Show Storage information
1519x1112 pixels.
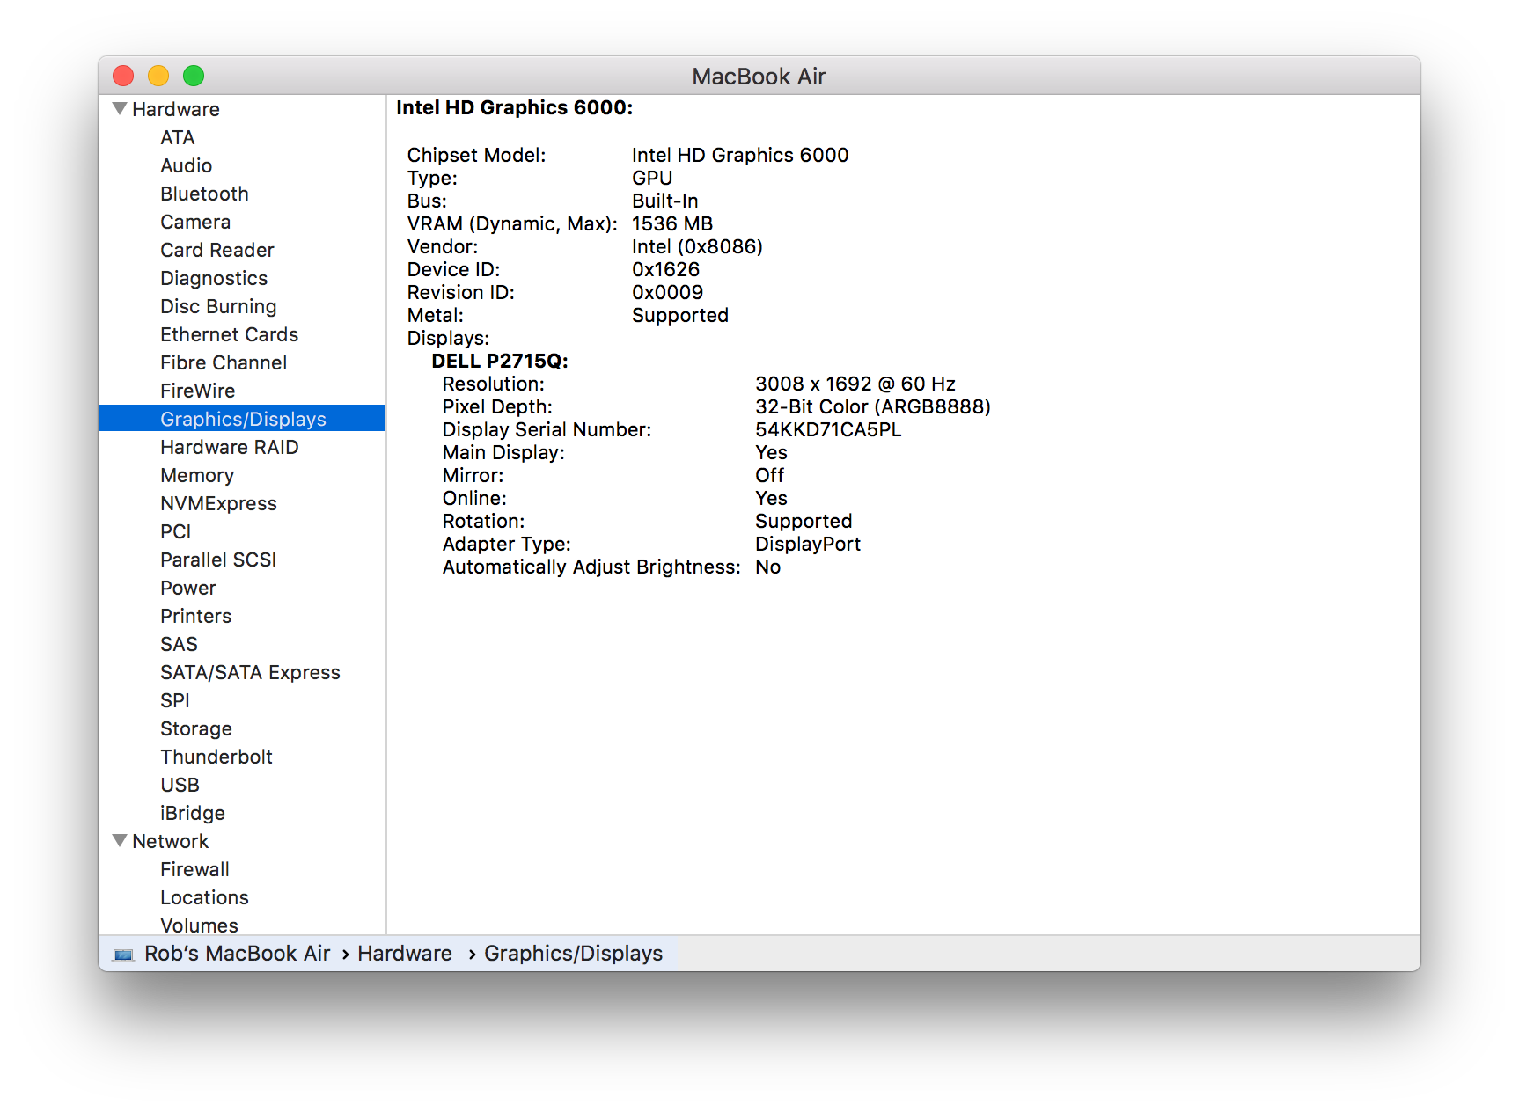[196, 728]
